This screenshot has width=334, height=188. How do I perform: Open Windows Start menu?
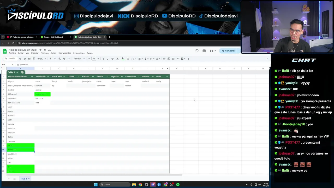coord(96,185)
